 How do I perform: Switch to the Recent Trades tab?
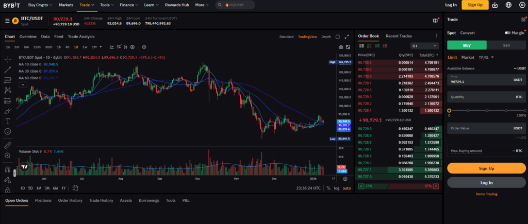coord(399,36)
